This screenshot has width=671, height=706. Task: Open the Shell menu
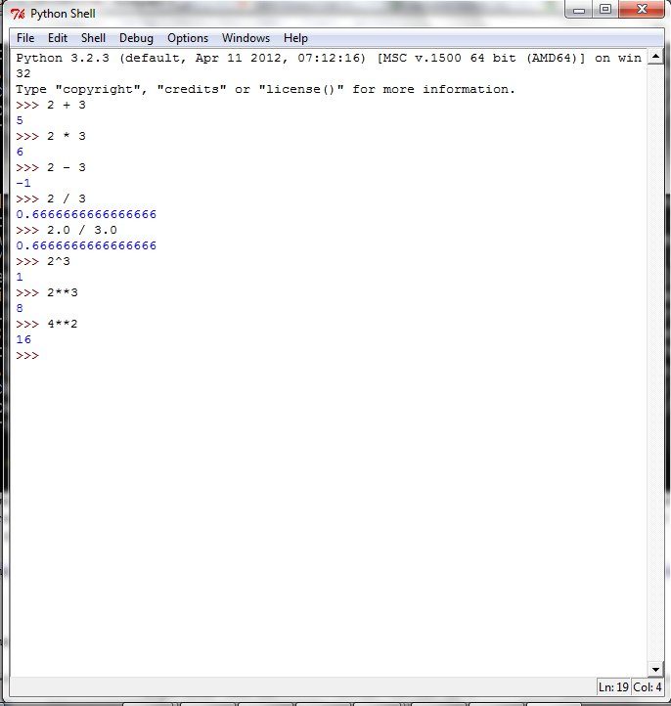93,38
